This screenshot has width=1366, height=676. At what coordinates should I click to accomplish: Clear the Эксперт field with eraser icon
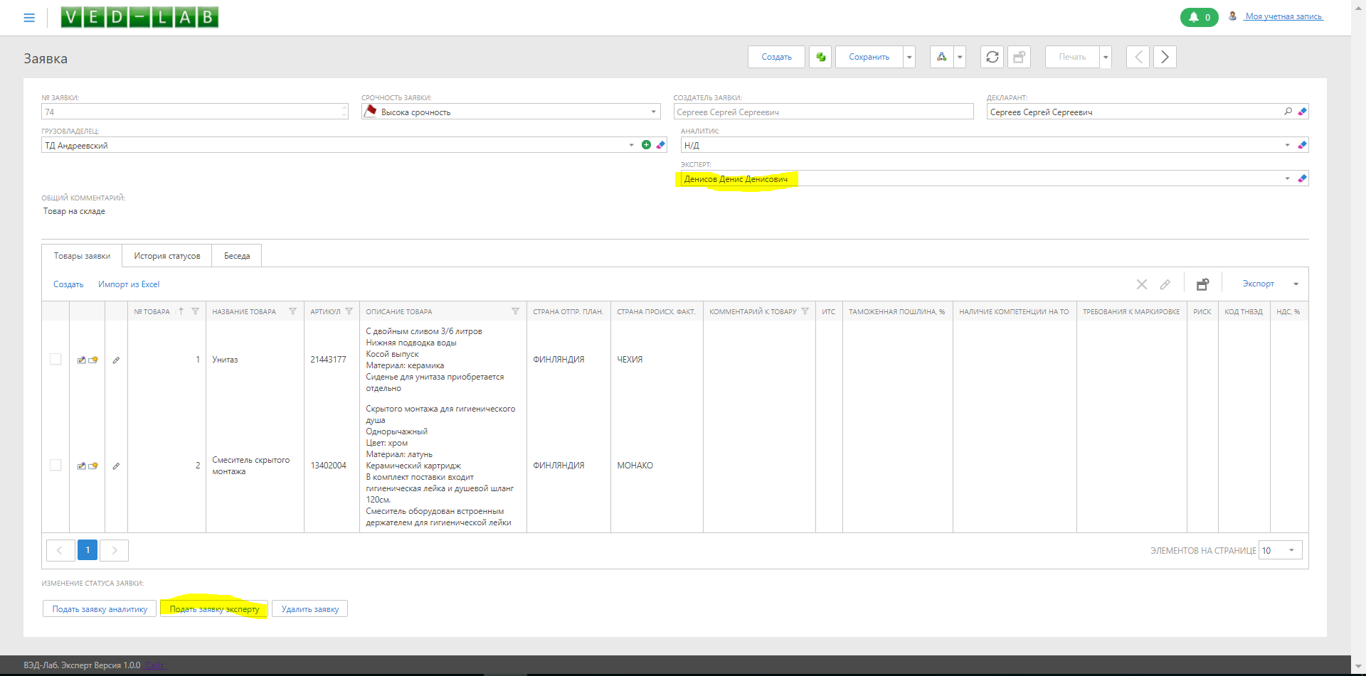tap(1302, 178)
